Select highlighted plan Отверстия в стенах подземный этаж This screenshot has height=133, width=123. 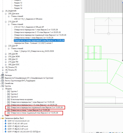coord(39,41)
